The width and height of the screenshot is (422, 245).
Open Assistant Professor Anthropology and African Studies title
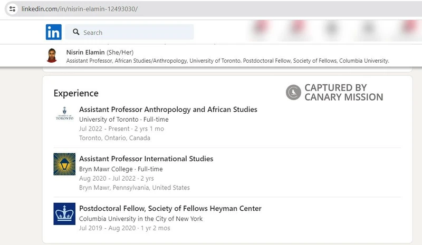point(168,110)
